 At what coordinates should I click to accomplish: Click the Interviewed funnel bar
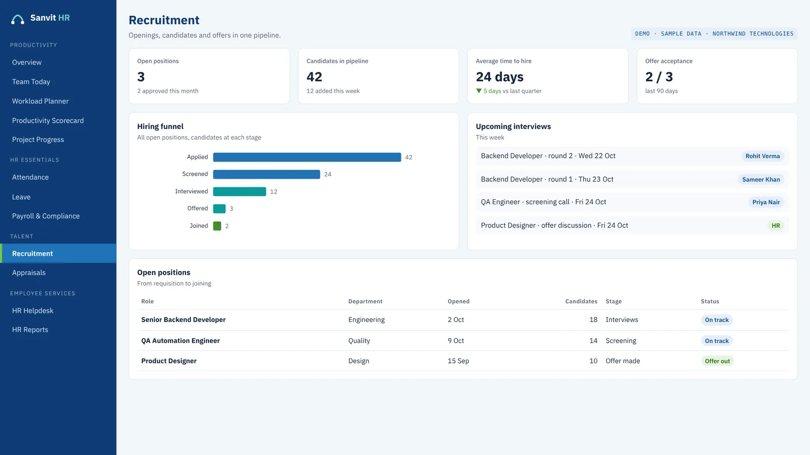click(239, 192)
